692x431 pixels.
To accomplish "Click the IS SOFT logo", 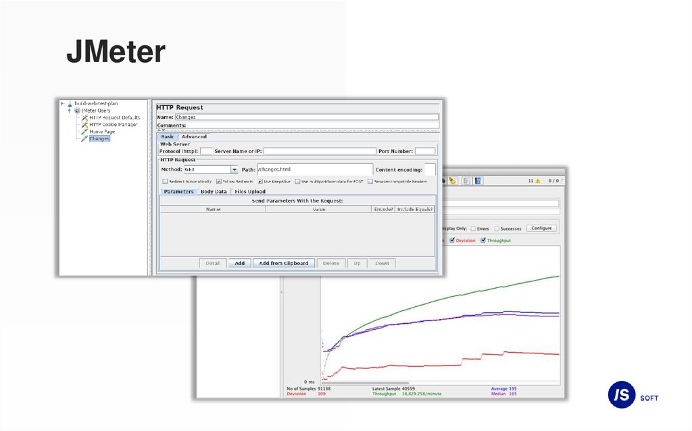I will 633,395.
